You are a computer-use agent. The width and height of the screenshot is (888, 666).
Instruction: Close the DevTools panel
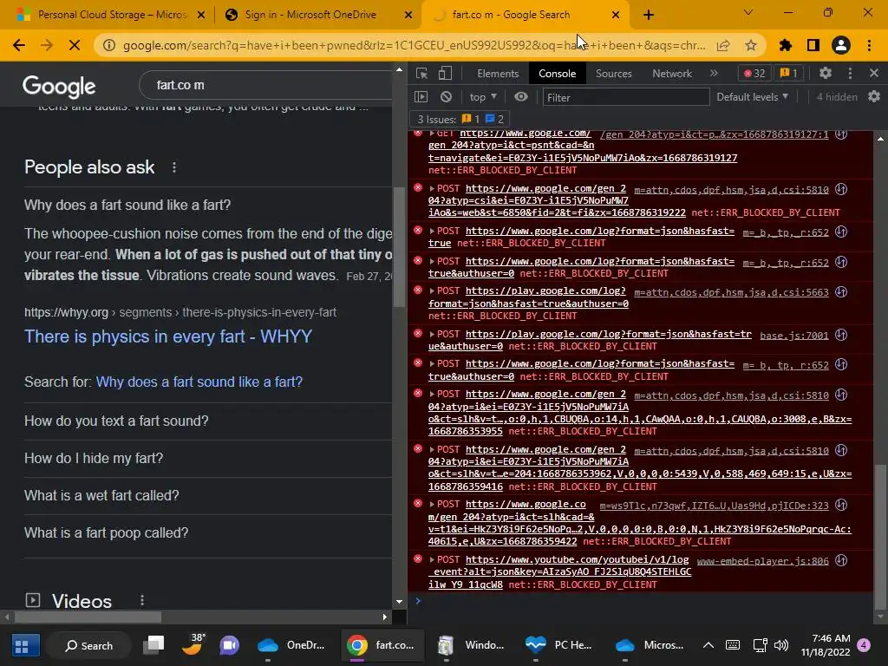(874, 73)
